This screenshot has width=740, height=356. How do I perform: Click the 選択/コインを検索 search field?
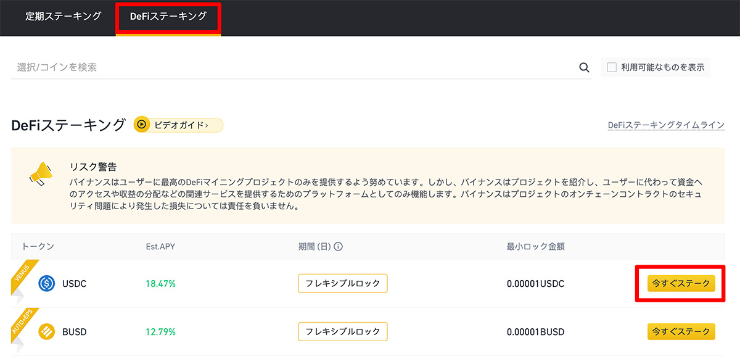pyautogui.click(x=301, y=67)
